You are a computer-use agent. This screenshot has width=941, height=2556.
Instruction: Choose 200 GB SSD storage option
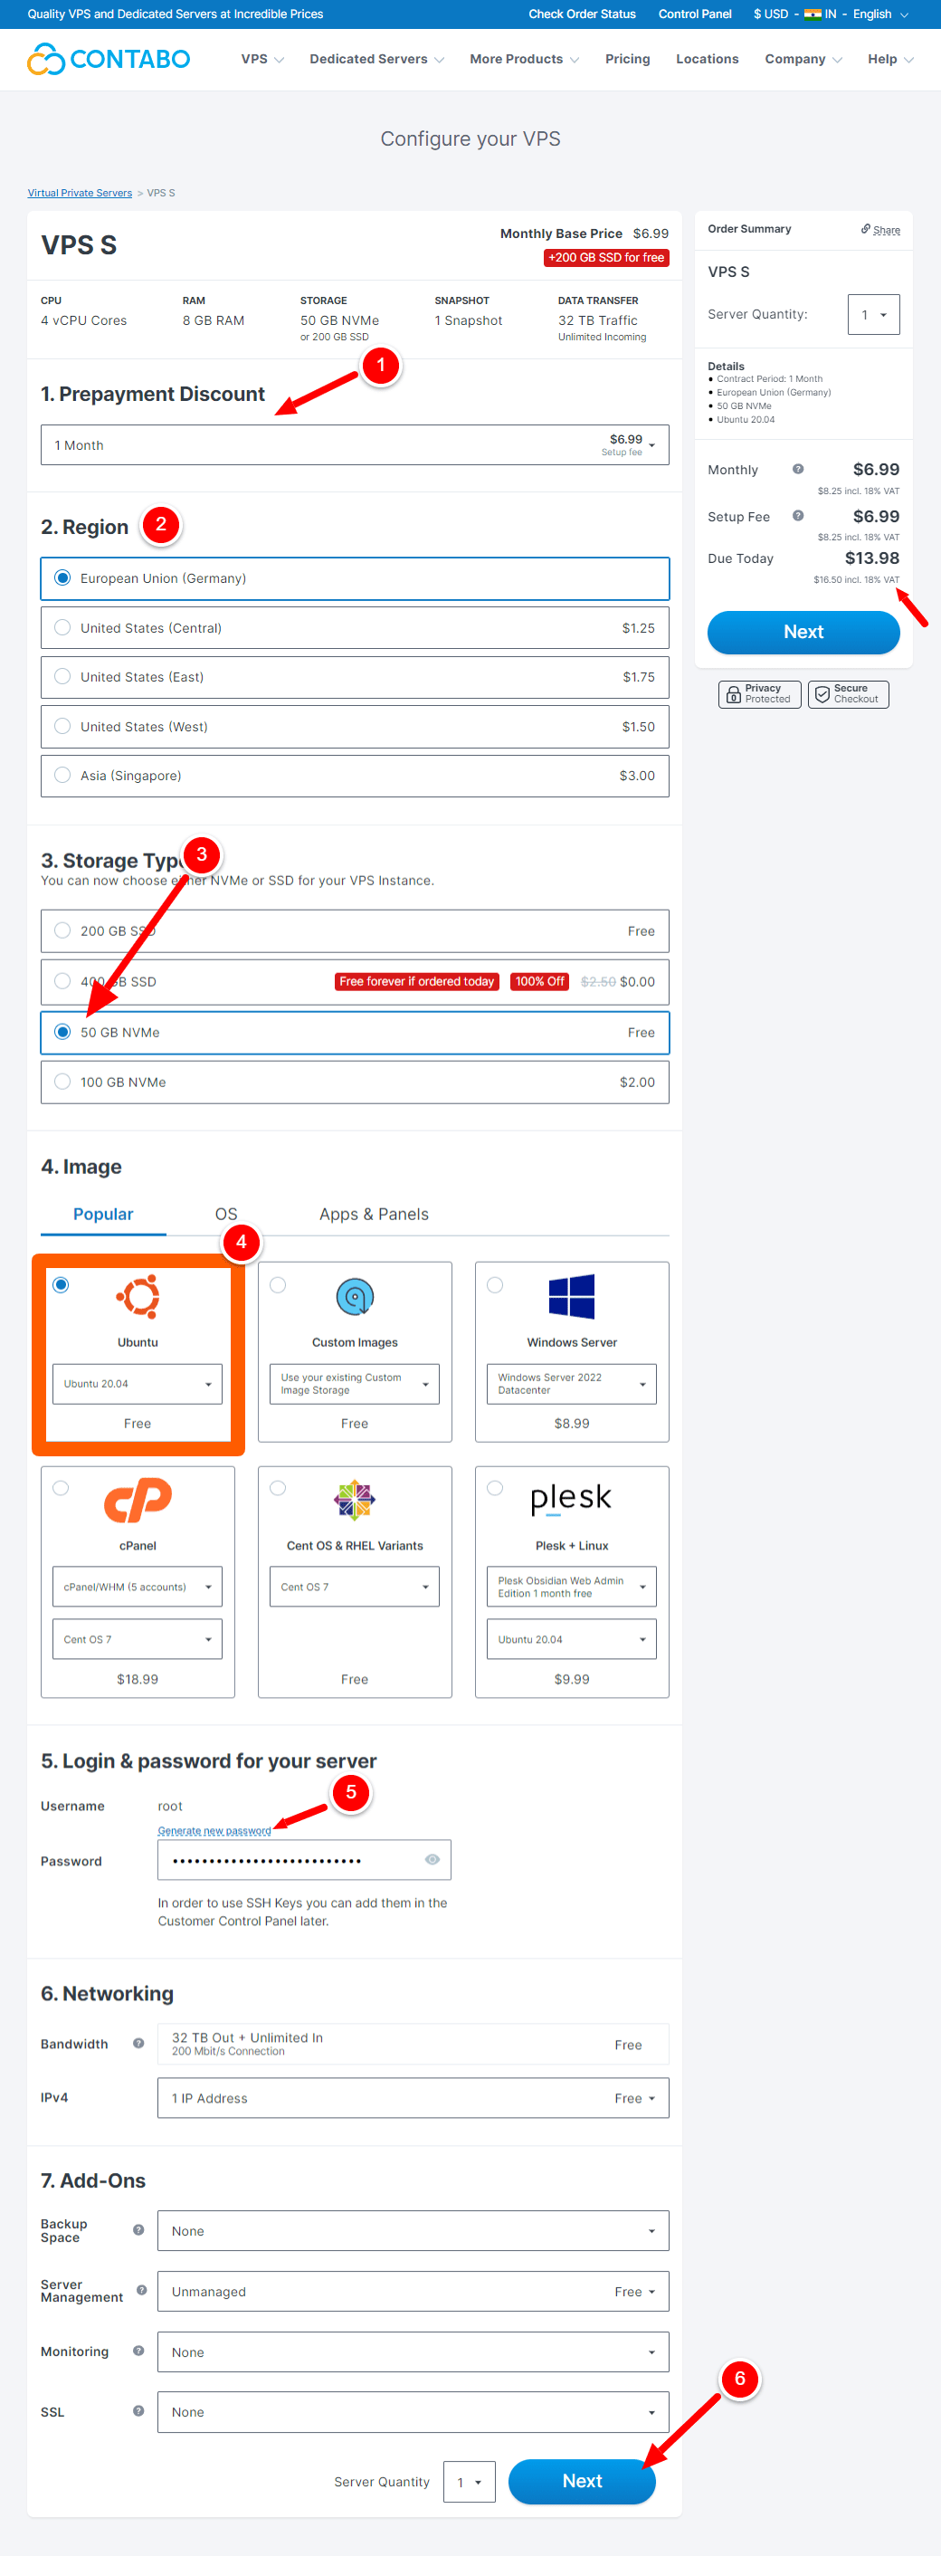(355, 930)
